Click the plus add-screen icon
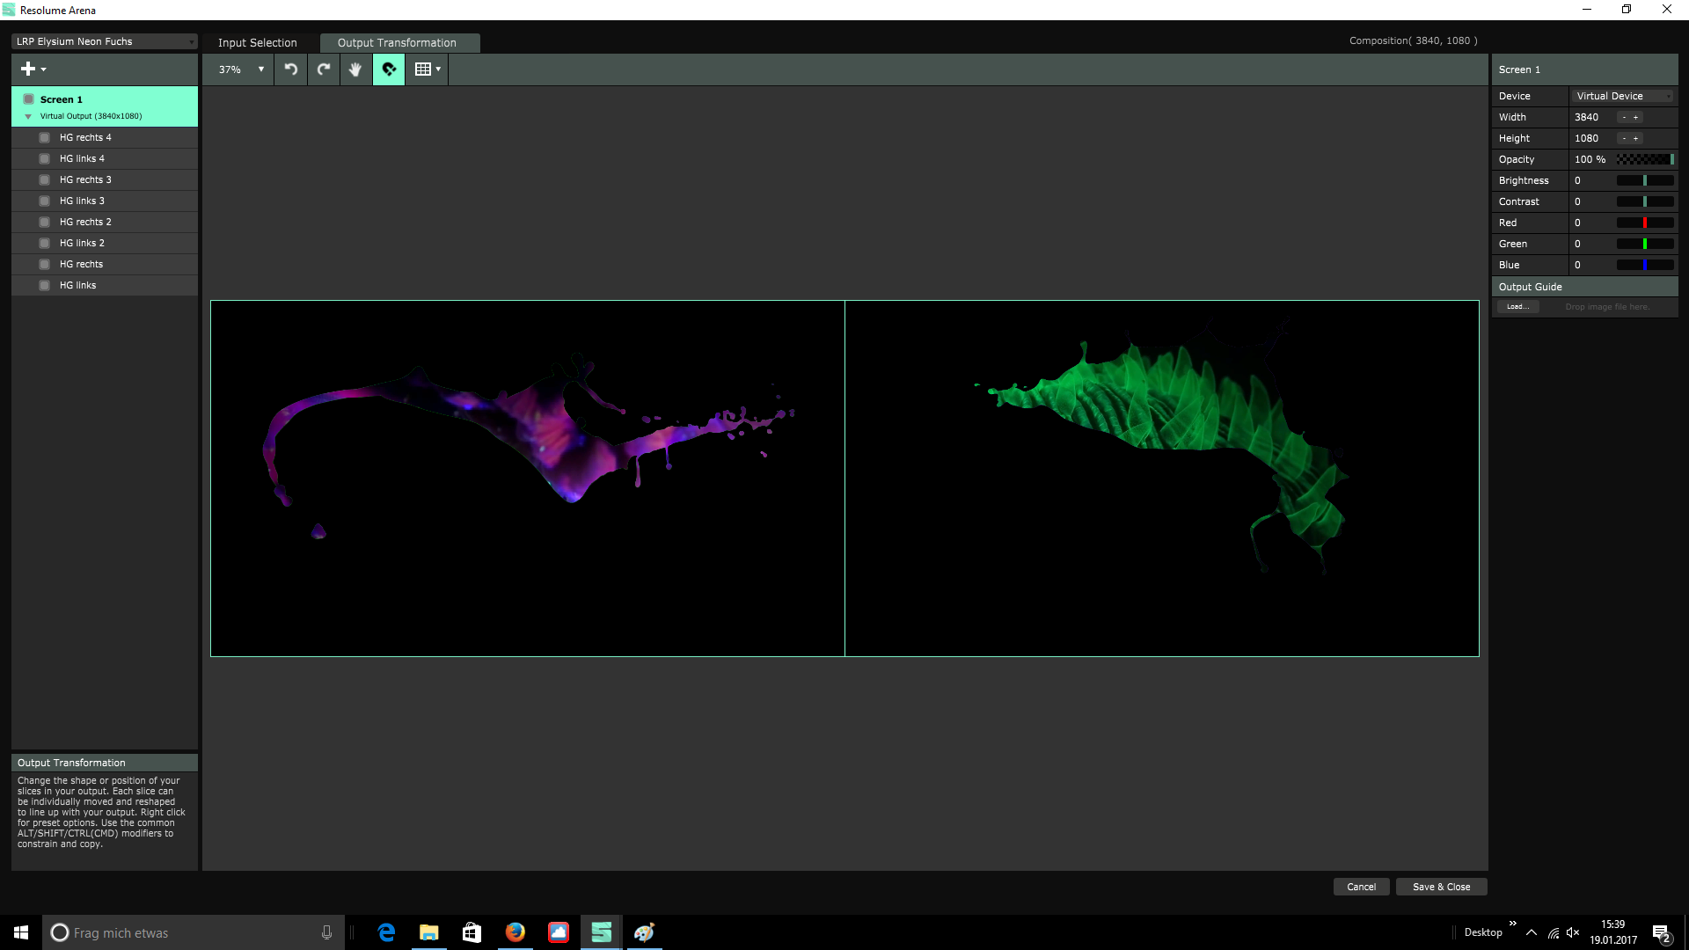 (x=28, y=69)
